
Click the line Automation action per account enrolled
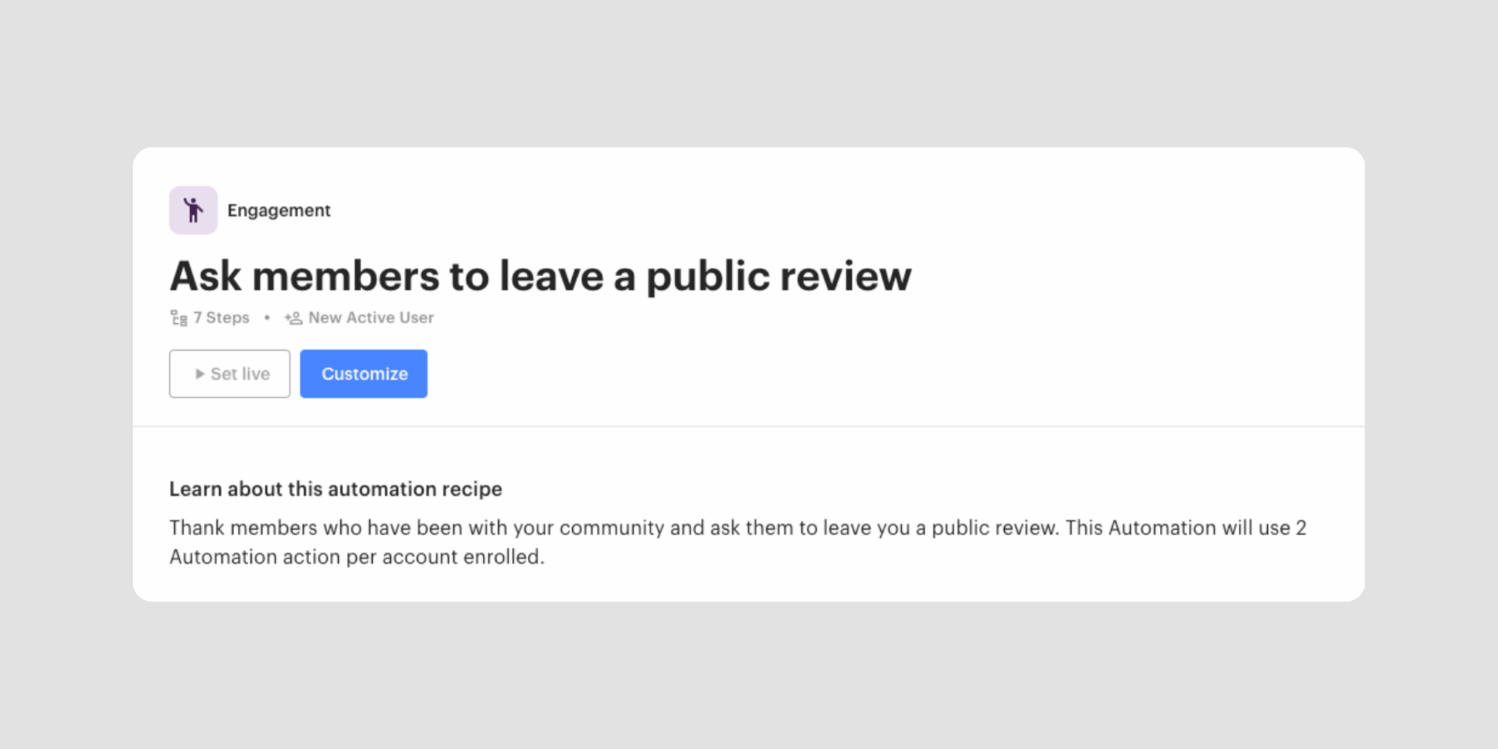[357, 556]
